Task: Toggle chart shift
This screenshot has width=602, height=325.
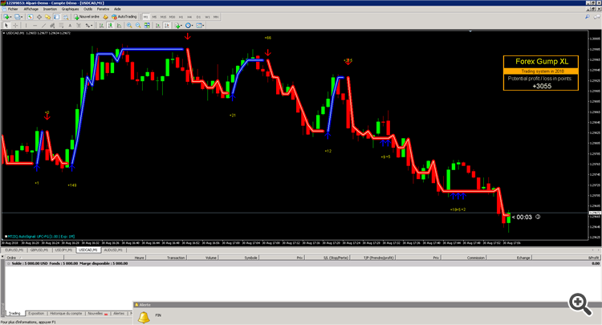Action: pyautogui.click(x=167, y=26)
